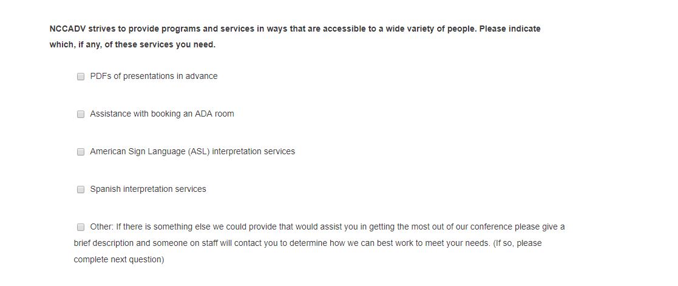This screenshot has width=678, height=286.
Task: Click the "Assistance with booking an ADA room" label
Action: [x=161, y=114]
